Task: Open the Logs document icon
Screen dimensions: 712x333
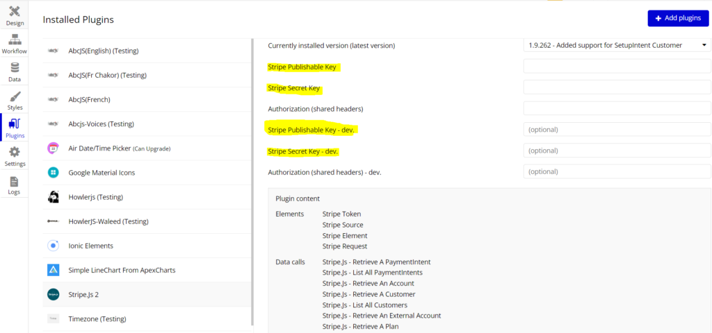Action: (x=15, y=182)
